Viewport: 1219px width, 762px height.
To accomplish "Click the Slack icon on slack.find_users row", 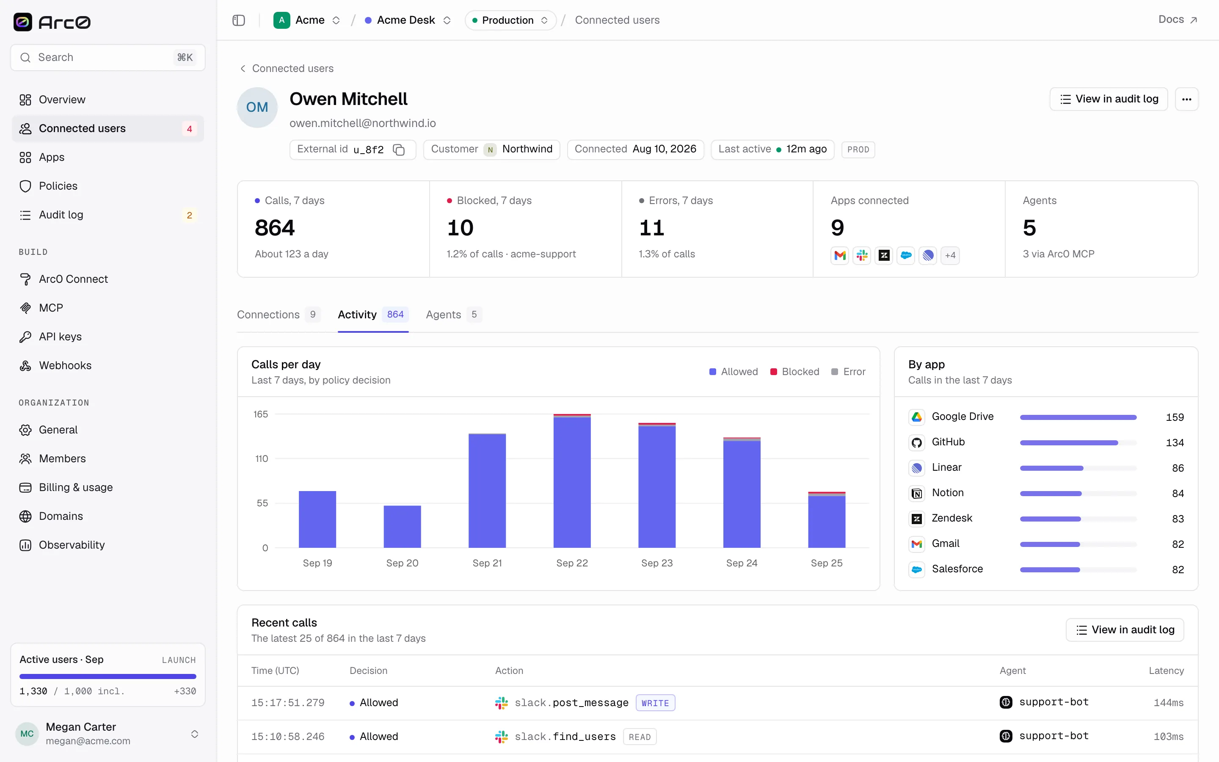I will (x=501, y=736).
